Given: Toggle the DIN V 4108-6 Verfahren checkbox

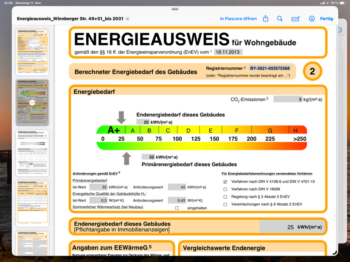Looking at the screenshot, I should point(225,181).
